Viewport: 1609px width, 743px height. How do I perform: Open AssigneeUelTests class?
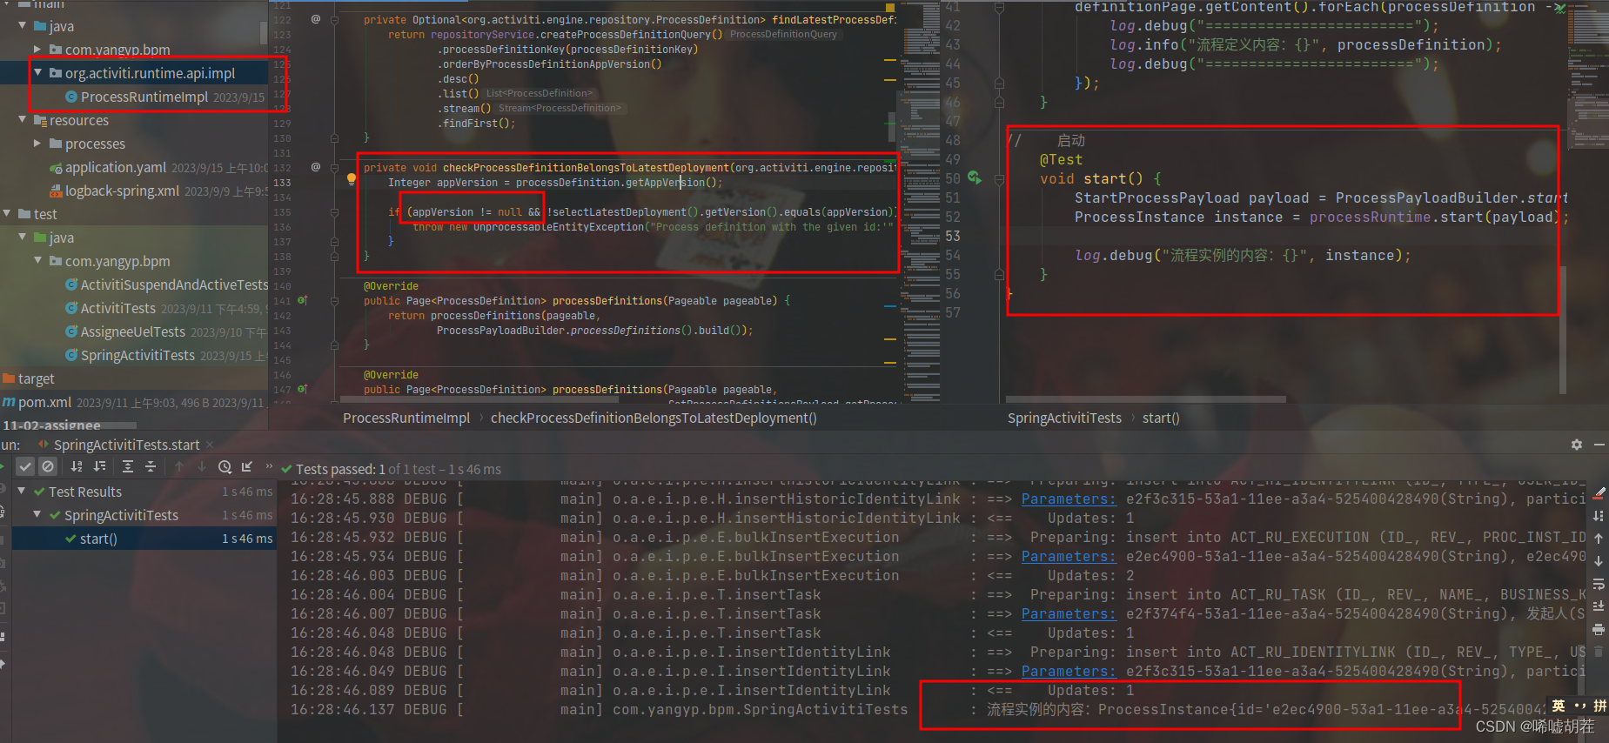[132, 331]
